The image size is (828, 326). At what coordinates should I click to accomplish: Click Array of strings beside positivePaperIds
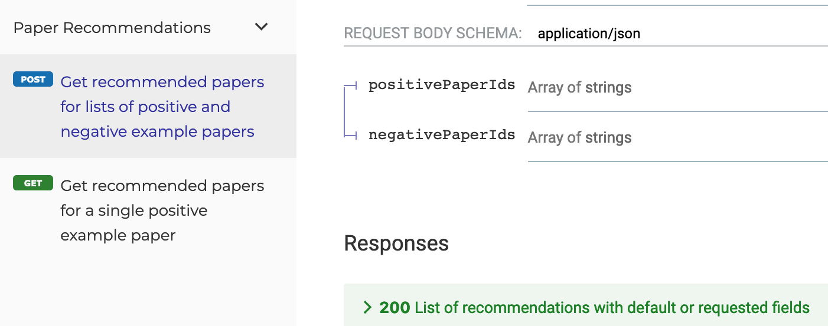(x=579, y=88)
